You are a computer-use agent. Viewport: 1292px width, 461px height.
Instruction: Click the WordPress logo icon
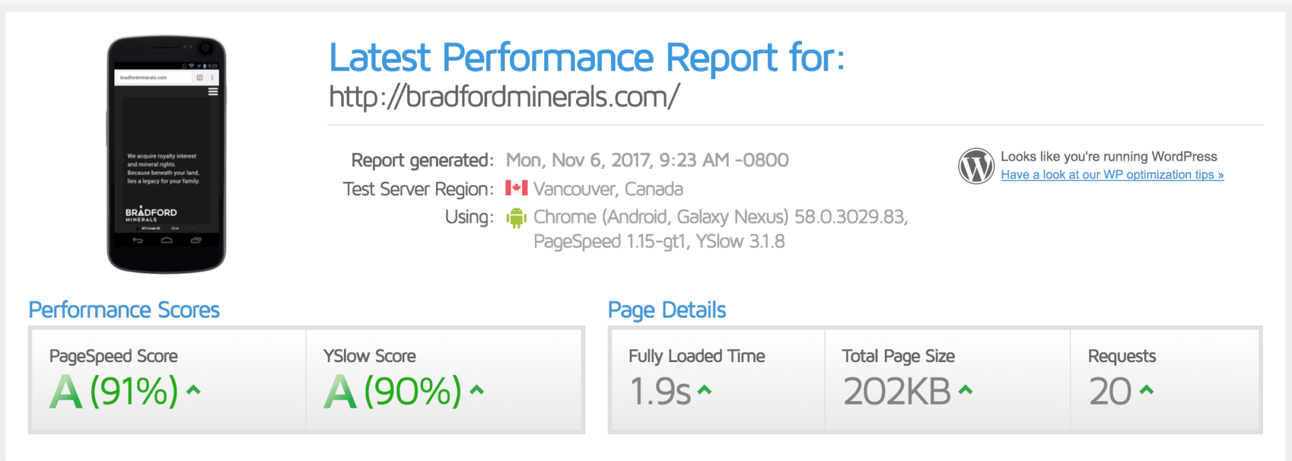[x=976, y=166]
